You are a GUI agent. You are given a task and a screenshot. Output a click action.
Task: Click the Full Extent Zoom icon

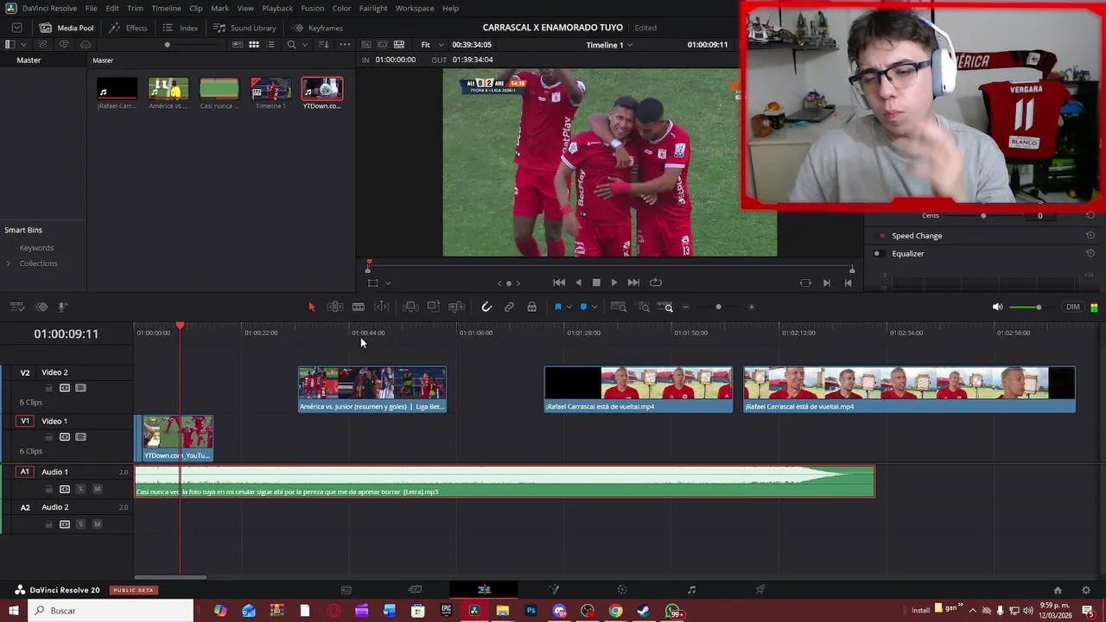[x=618, y=307]
